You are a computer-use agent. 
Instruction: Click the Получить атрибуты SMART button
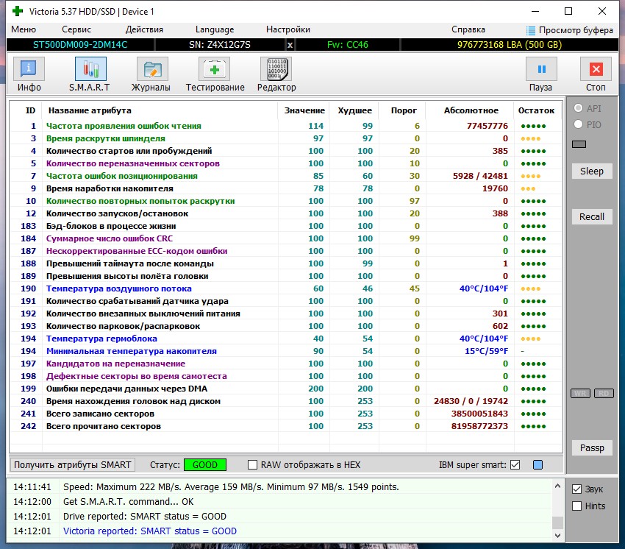click(73, 465)
